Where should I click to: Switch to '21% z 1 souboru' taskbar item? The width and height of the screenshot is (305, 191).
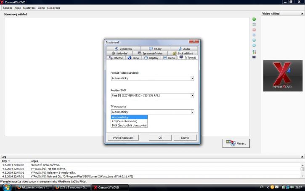(72, 188)
